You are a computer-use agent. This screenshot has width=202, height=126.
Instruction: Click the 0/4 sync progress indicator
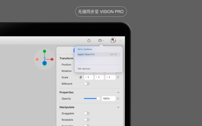click(112, 54)
